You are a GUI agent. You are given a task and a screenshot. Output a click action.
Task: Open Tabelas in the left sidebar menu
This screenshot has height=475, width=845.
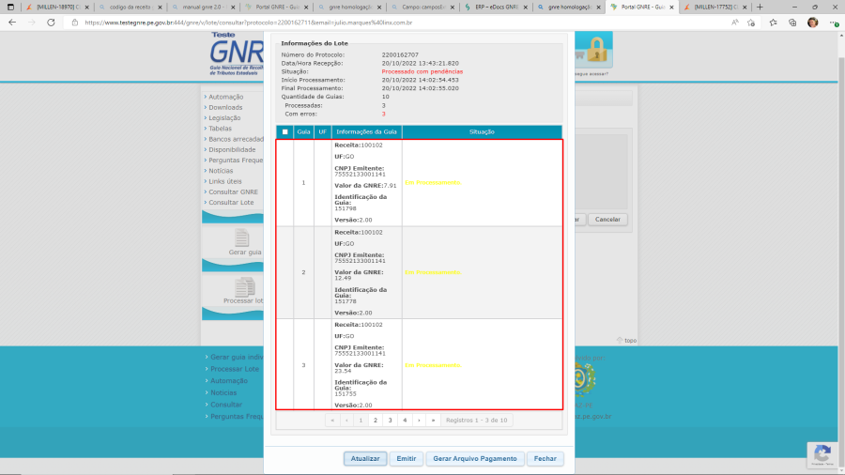pyautogui.click(x=220, y=129)
